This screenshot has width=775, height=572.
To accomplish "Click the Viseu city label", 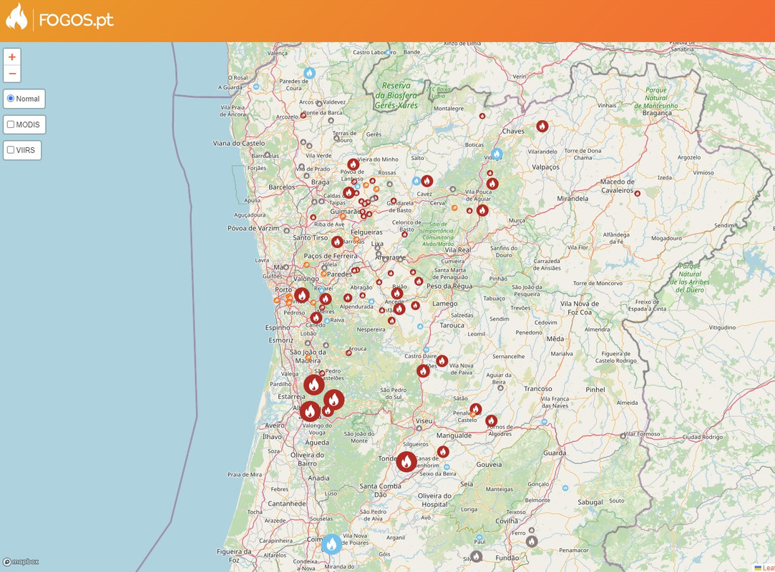I will coord(424,421).
